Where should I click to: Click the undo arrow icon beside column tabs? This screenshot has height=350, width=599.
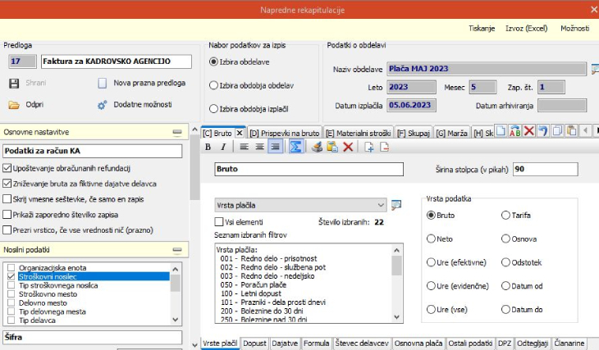[542, 131]
